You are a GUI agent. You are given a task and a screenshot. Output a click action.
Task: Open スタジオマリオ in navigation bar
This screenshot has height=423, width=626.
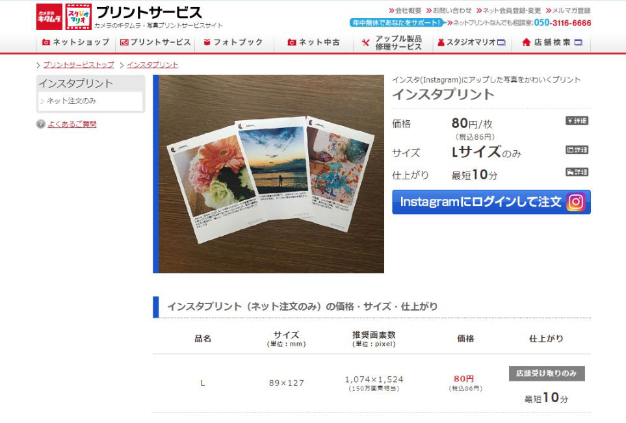pos(472,42)
